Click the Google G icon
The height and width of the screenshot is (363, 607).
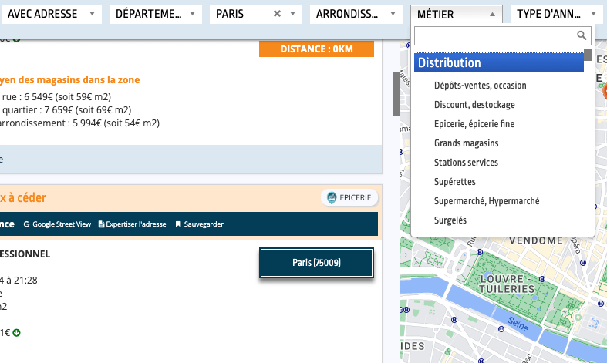tap(26, 224)
